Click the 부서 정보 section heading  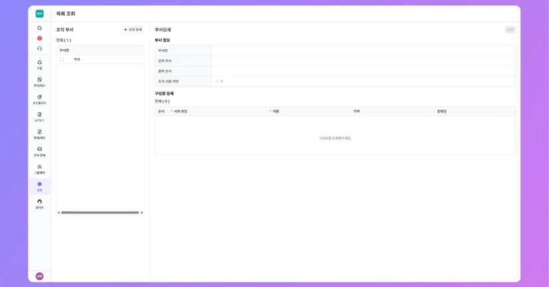[x=162, y=41]
